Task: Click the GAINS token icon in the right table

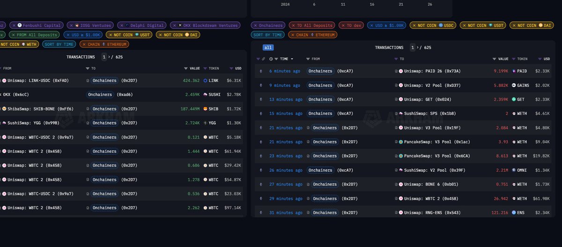Action: tap(514, 85)
